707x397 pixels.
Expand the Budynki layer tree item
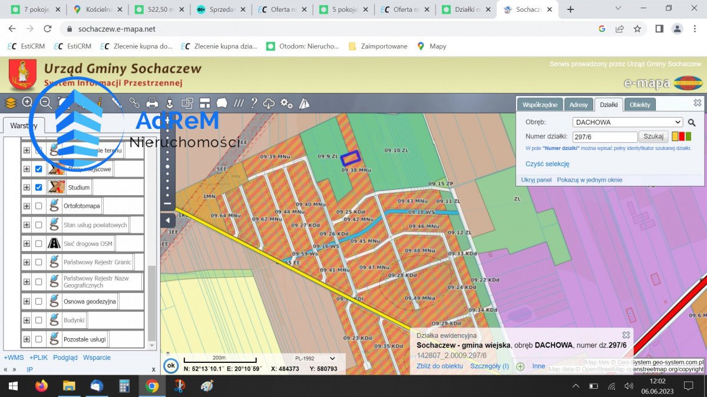pos(26,320)
